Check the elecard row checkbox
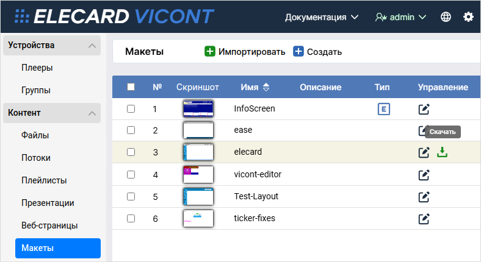 click(131, 152)
